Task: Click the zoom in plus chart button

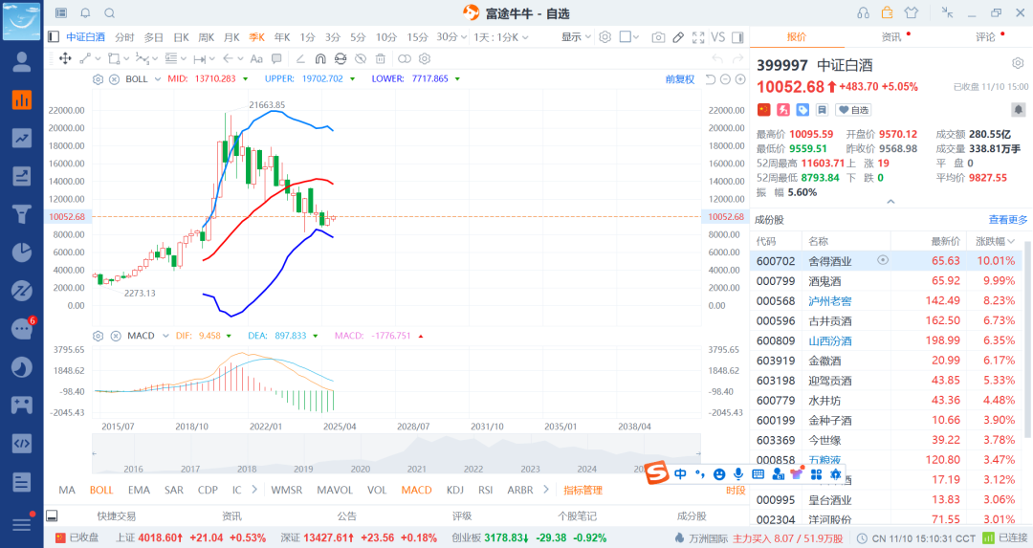Action: [x=740, y=79]
